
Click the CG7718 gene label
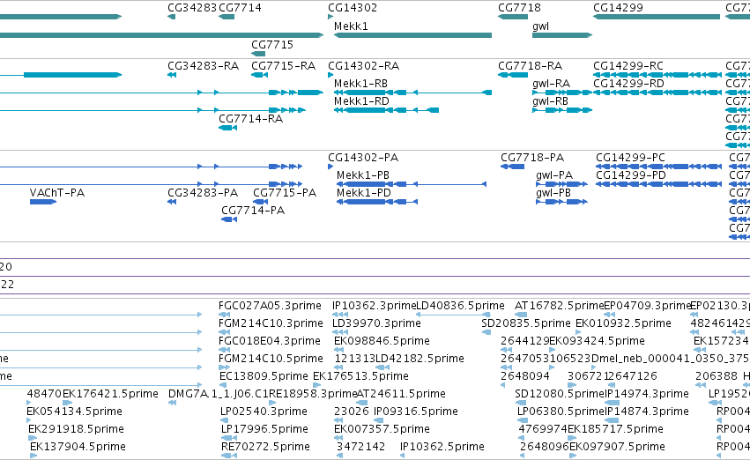[519, 8]
